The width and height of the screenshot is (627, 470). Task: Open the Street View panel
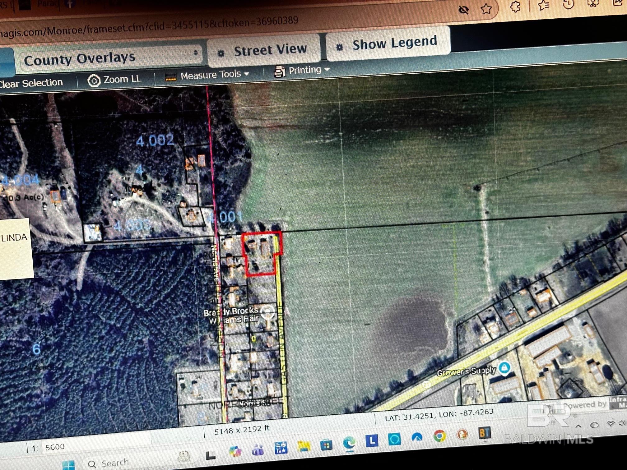tap(264, 50)
